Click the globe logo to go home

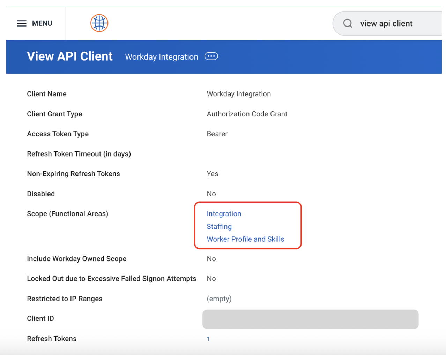point(99,23)
